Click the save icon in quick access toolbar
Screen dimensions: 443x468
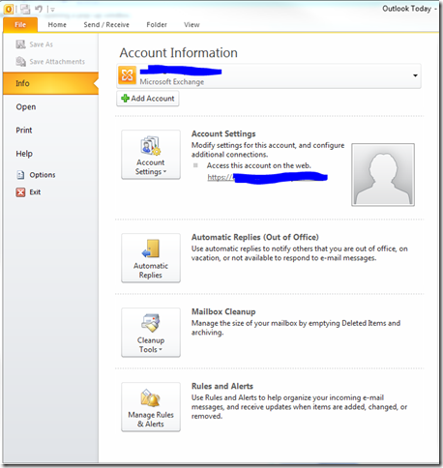[25, 9]
